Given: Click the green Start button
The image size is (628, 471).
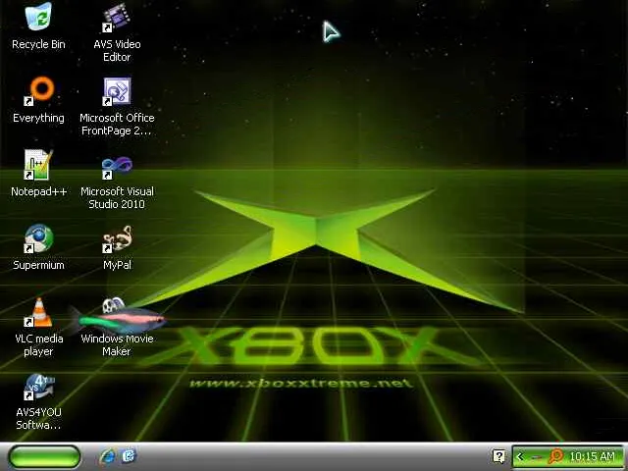Looking at the screenshot, I should coord(44,456).
